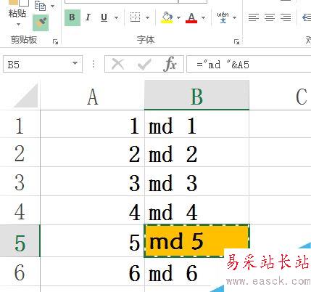Click cell A4 containing 4

coord(92,211)
